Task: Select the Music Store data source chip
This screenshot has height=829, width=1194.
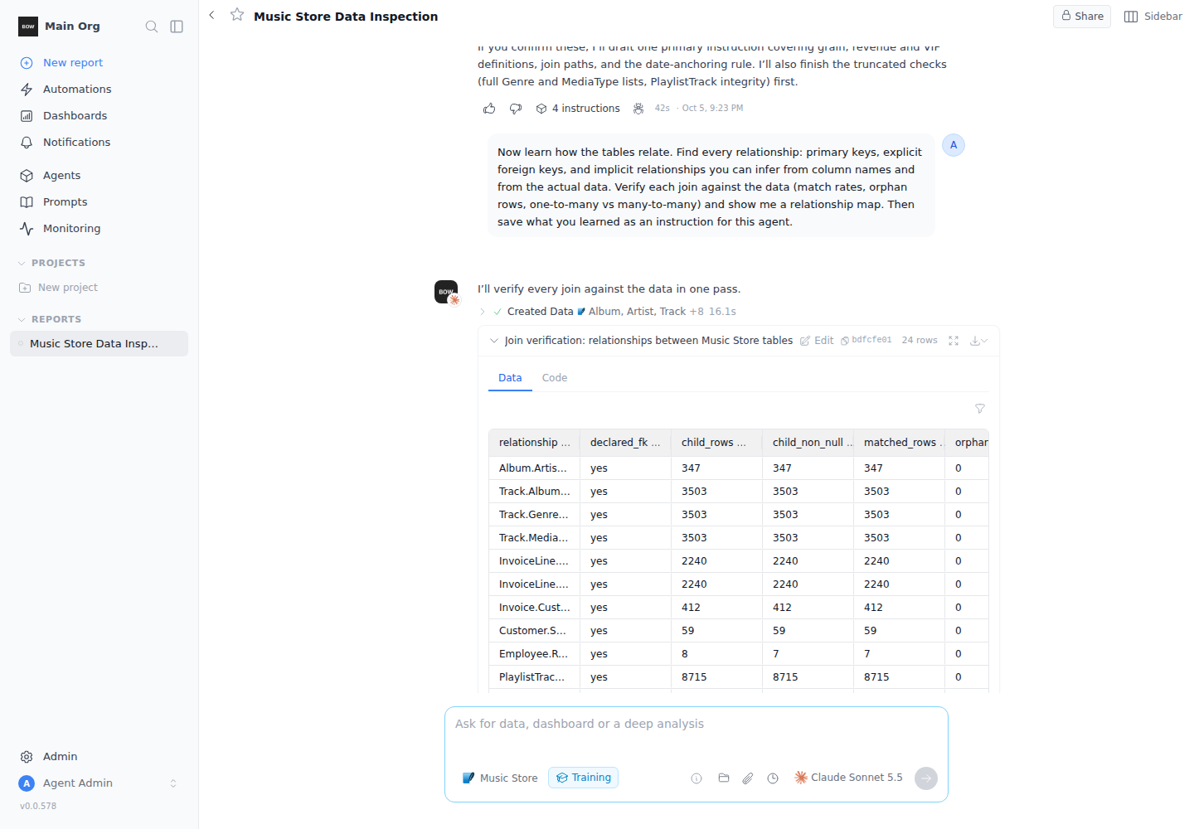Action: coord(500,778)
